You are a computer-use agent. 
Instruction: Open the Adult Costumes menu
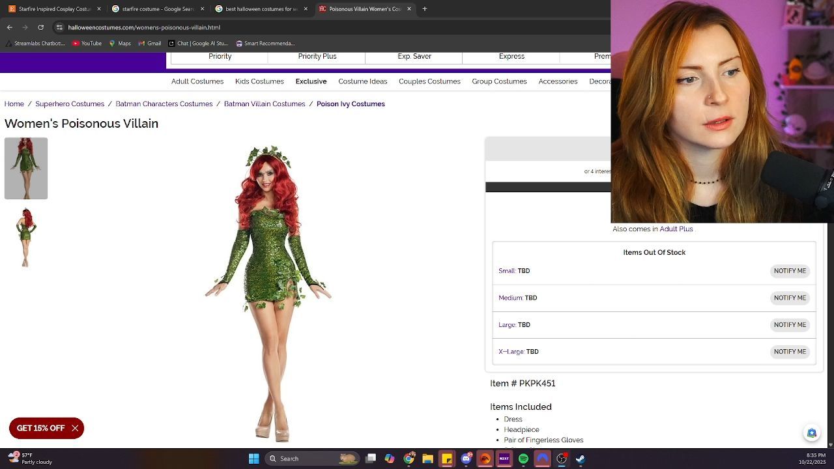coord(197,81)
